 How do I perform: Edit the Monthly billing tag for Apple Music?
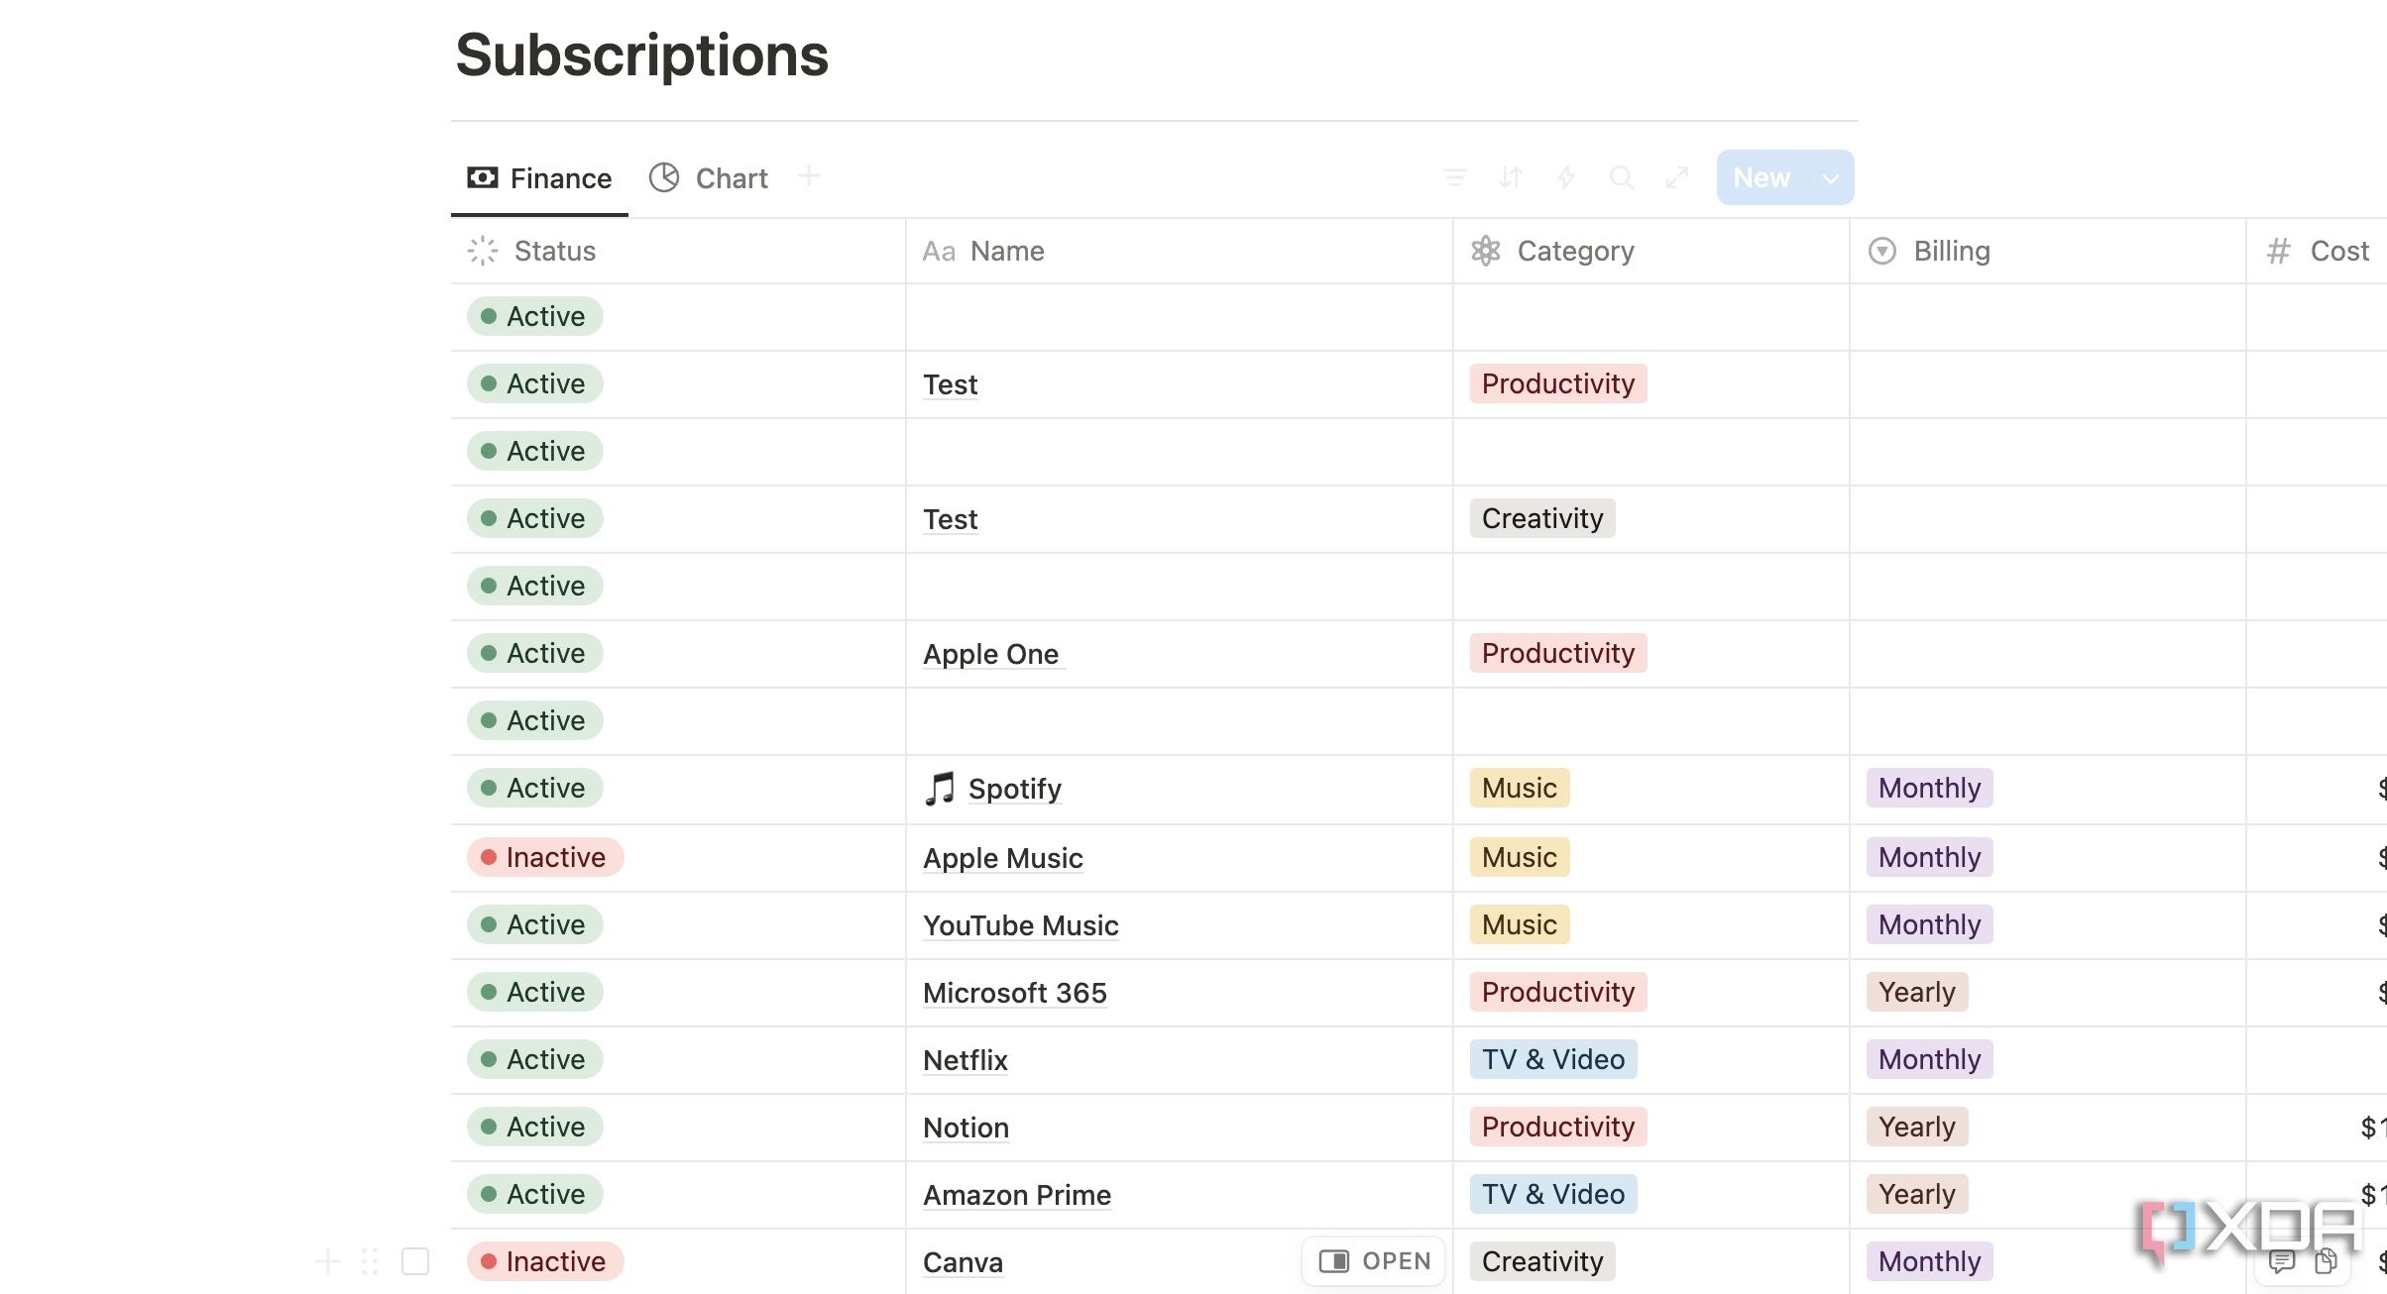(1929, 857)
